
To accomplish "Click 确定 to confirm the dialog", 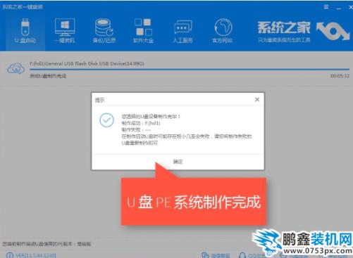I will pos(178,162).
